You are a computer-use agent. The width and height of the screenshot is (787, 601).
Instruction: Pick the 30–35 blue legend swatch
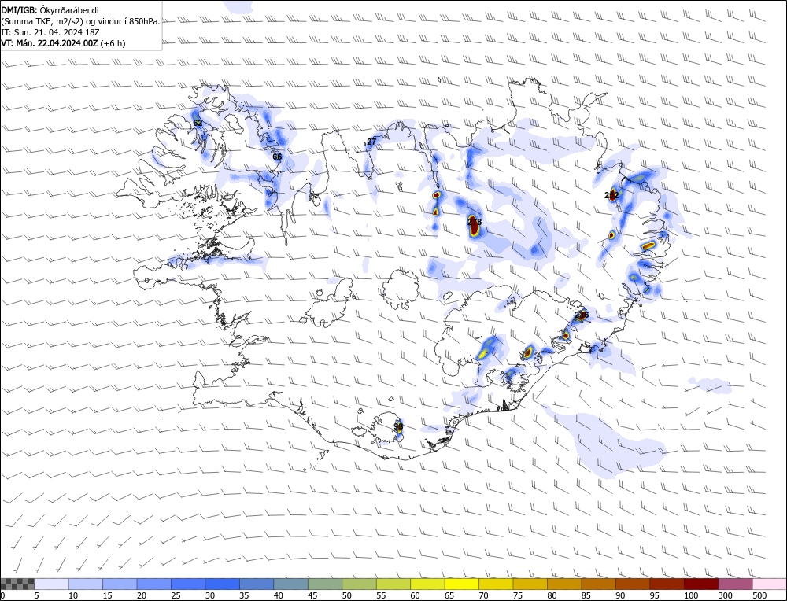[223, 584]
